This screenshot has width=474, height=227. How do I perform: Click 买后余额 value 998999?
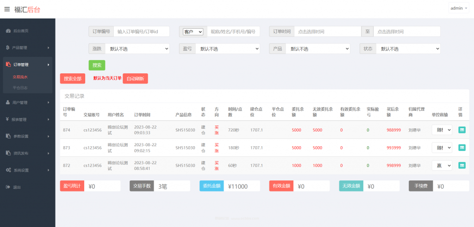point(394,166)
